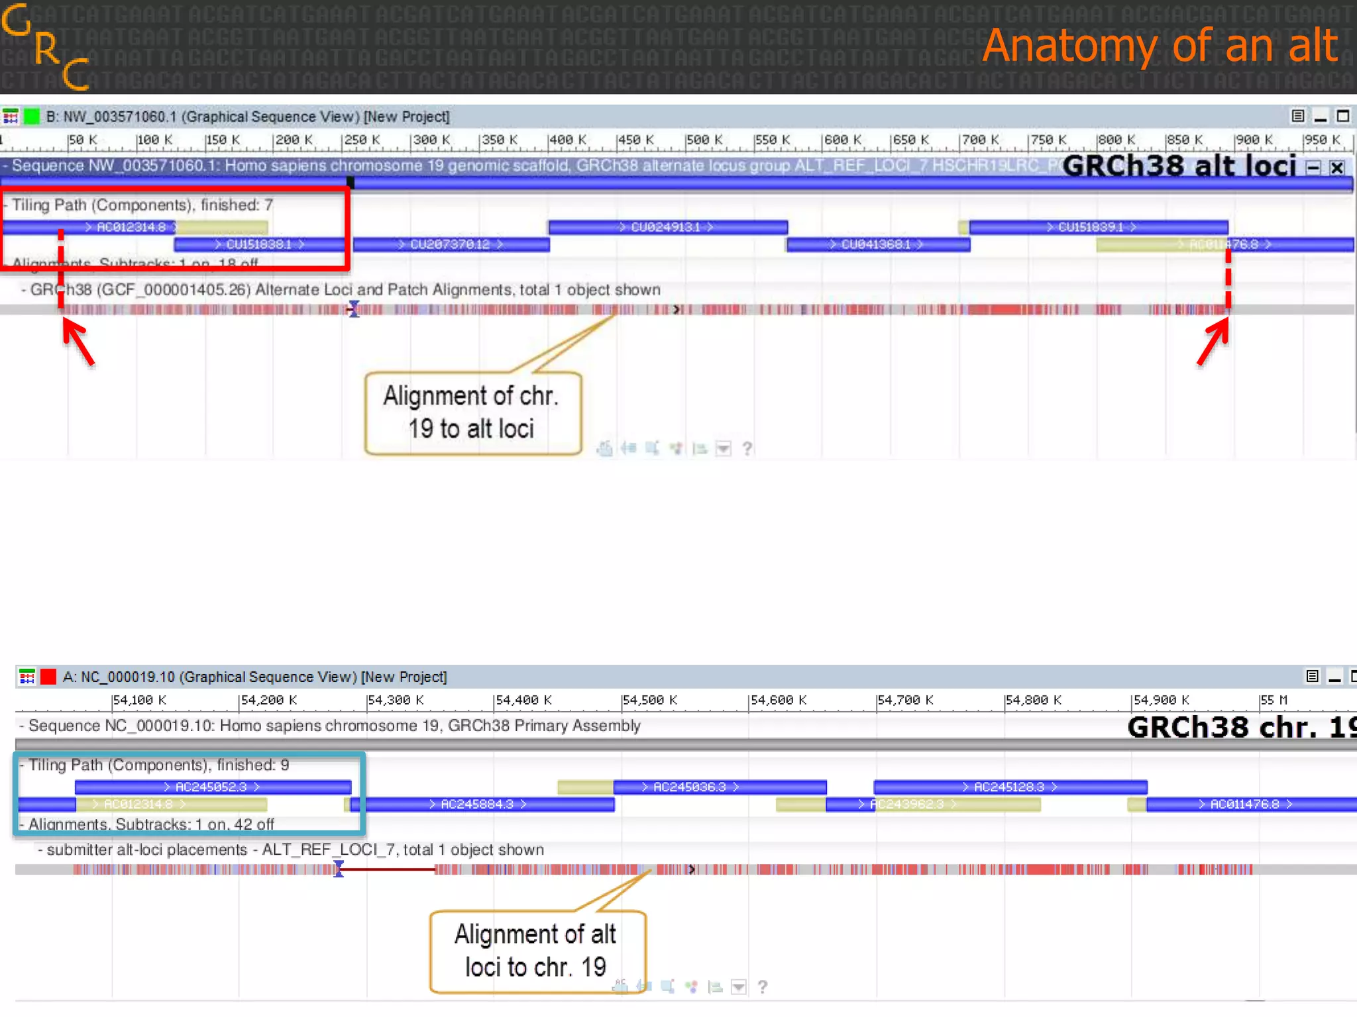Toggle the Tiling Path track in the alt loci view
This screenshot has width=1357, height=1017.
coord(5,205)
